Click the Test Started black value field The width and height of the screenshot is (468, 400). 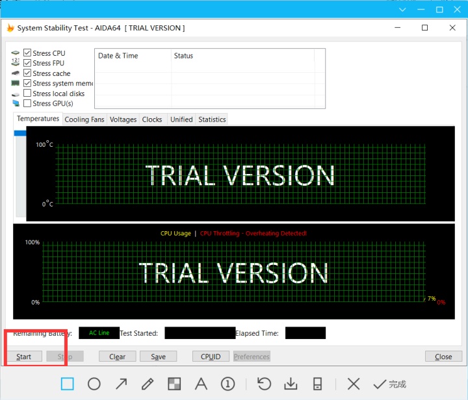[200, 333]
